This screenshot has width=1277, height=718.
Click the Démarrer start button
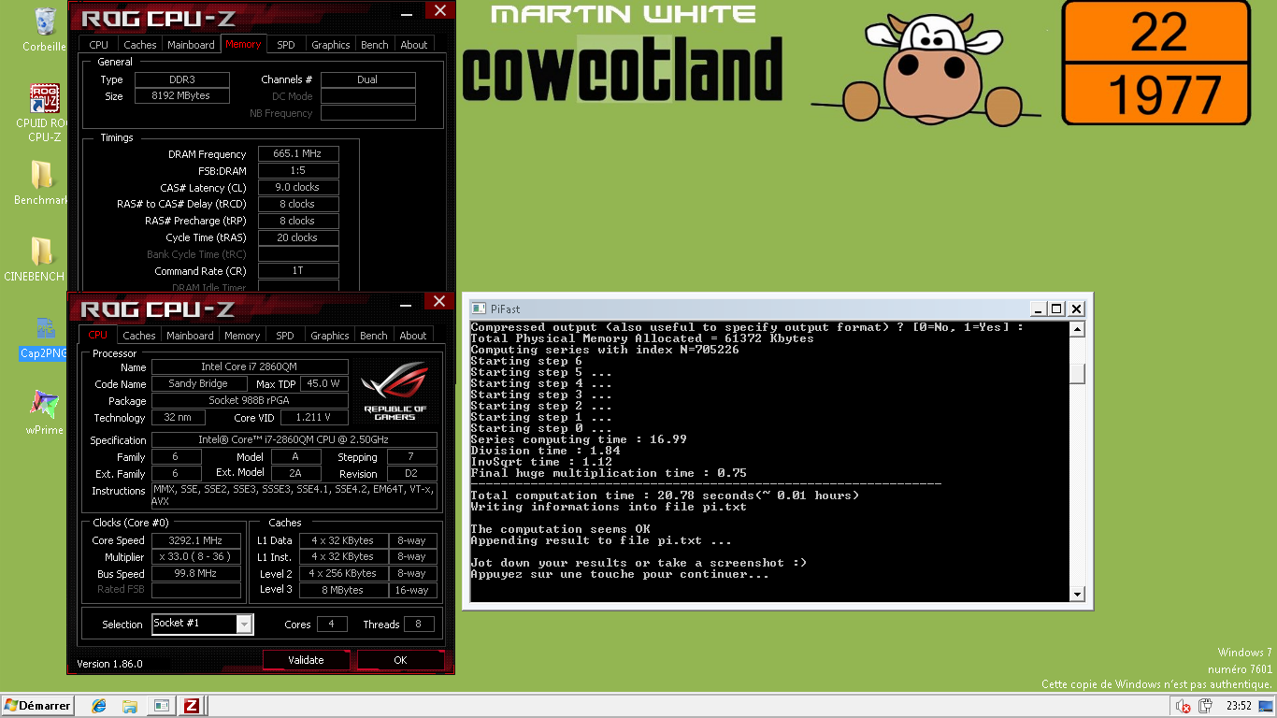(x=37, y=706)
